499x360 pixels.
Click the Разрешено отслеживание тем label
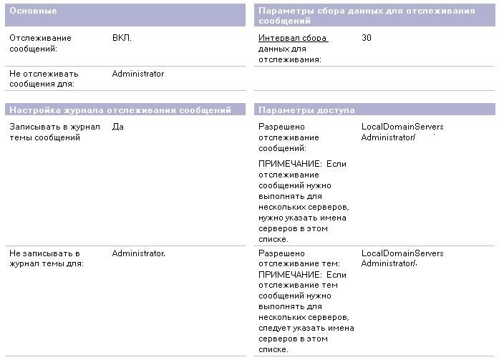[x=299, y=258]
